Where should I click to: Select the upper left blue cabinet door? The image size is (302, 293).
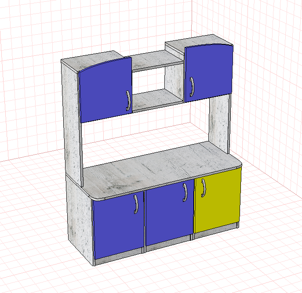coord(105,90)
